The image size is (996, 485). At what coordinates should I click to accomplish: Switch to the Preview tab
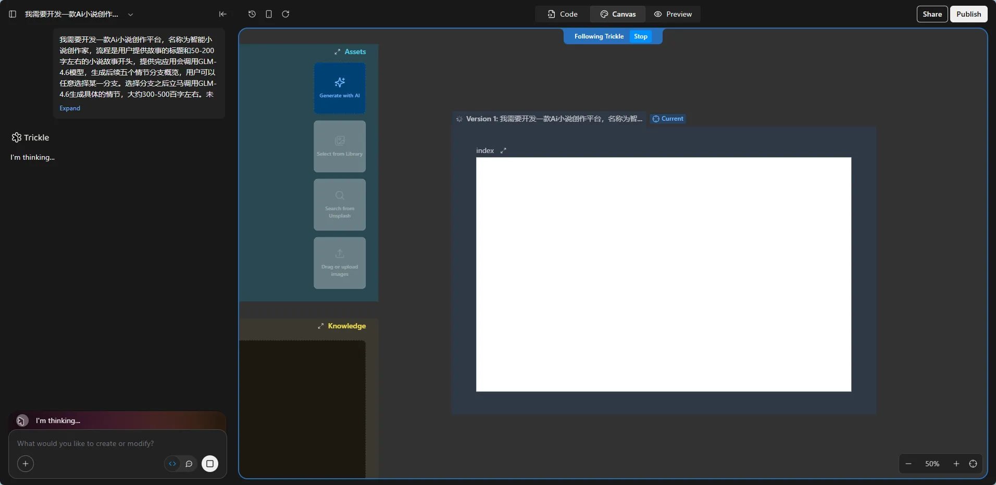click(x=673, y=14)
